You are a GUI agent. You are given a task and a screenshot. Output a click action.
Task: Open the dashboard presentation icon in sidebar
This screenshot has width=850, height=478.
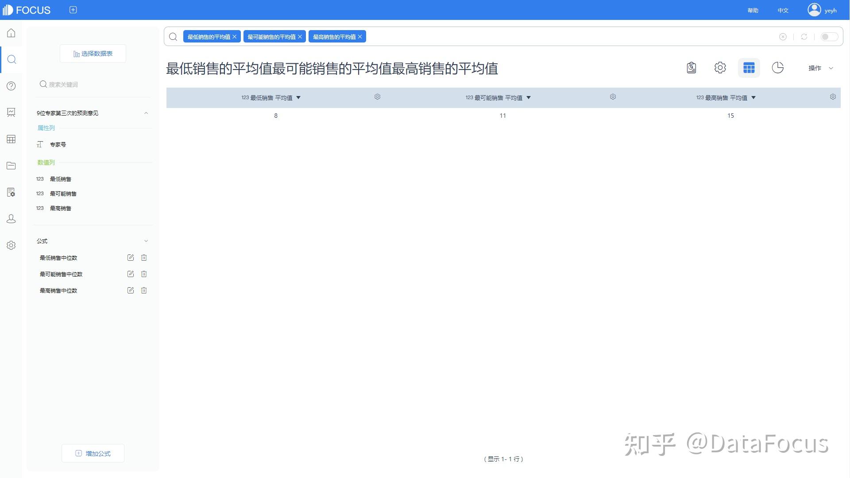(x=11, y=112)
